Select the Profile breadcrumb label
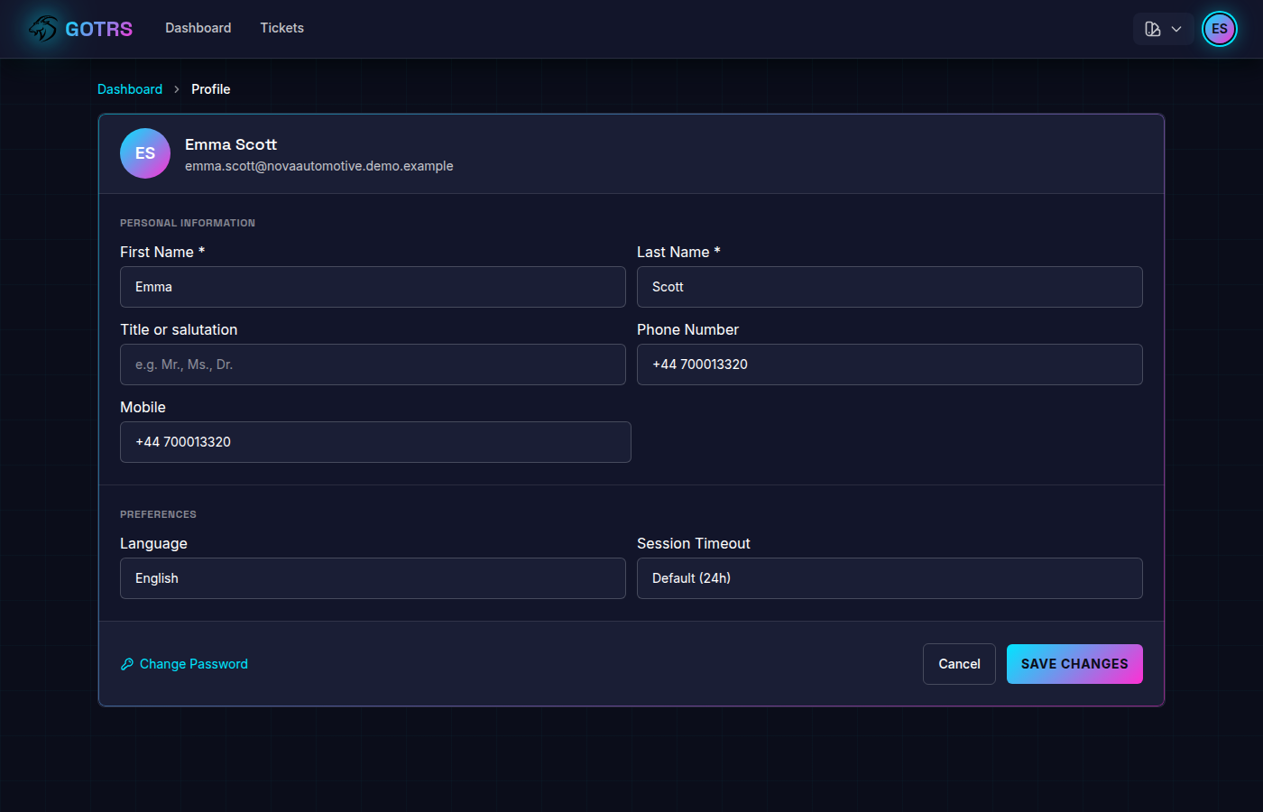Image resolution: width=1263 pixels, height=812 pixels. tap(210, 88)
